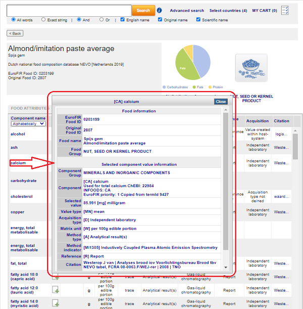The width and height of the screenshot is (303, 309).
Task: Open the Alphabetically sort dropdown
Action: click(x=28, y=123)
